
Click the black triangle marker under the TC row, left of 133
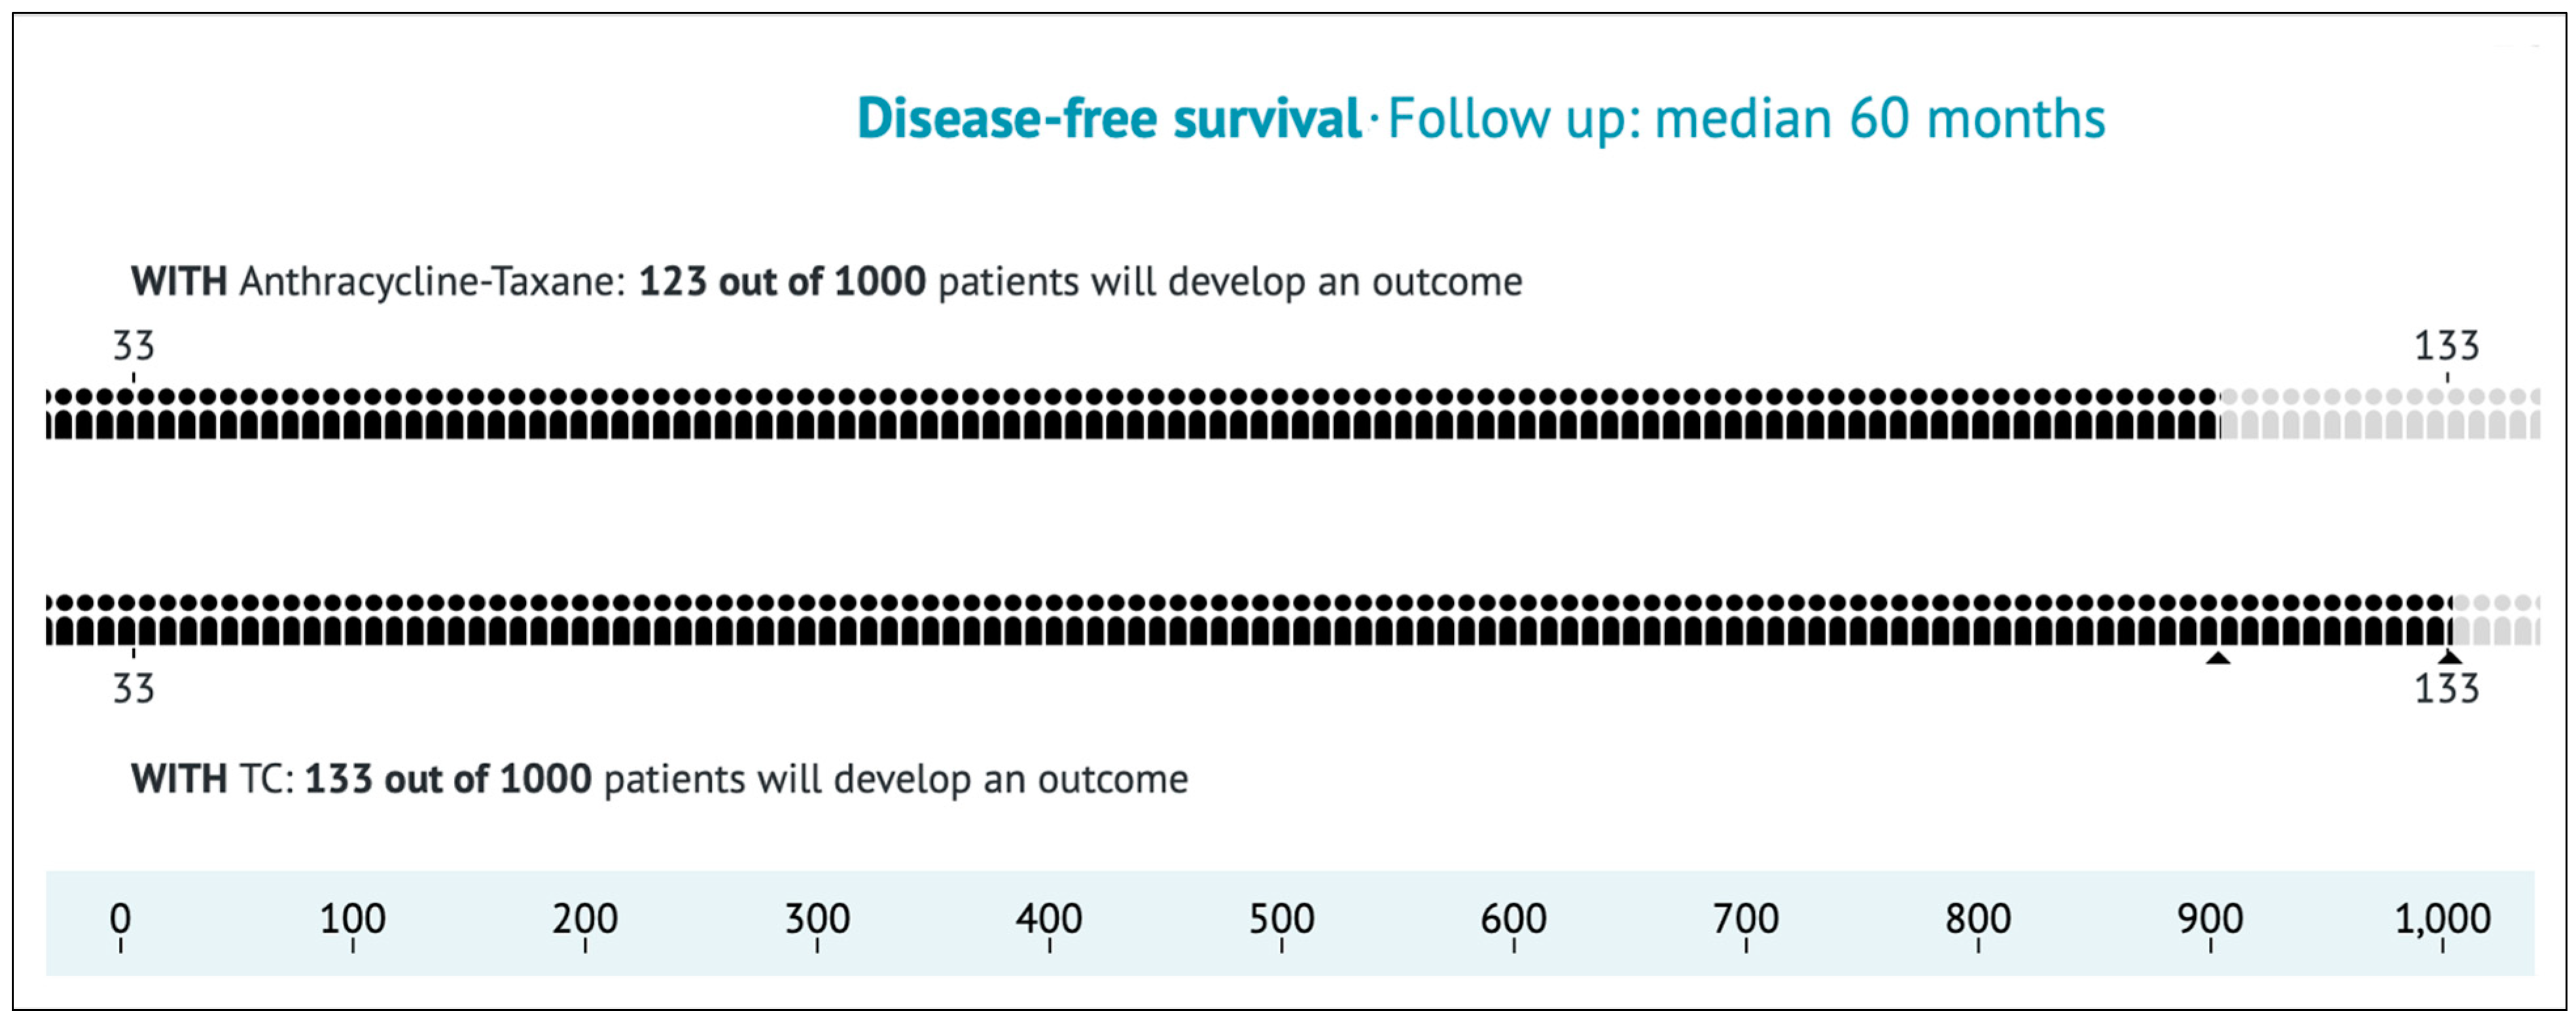[x=2218, y=657]
